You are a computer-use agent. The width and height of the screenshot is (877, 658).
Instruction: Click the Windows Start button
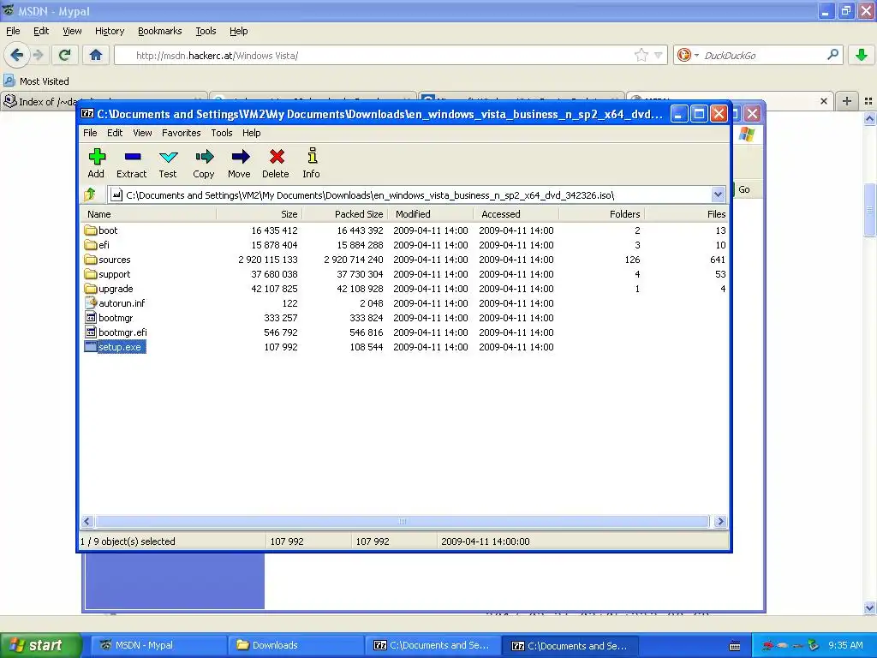pos(41,645)
